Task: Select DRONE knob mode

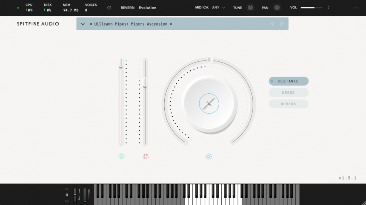Action: [x=289, y=92]
